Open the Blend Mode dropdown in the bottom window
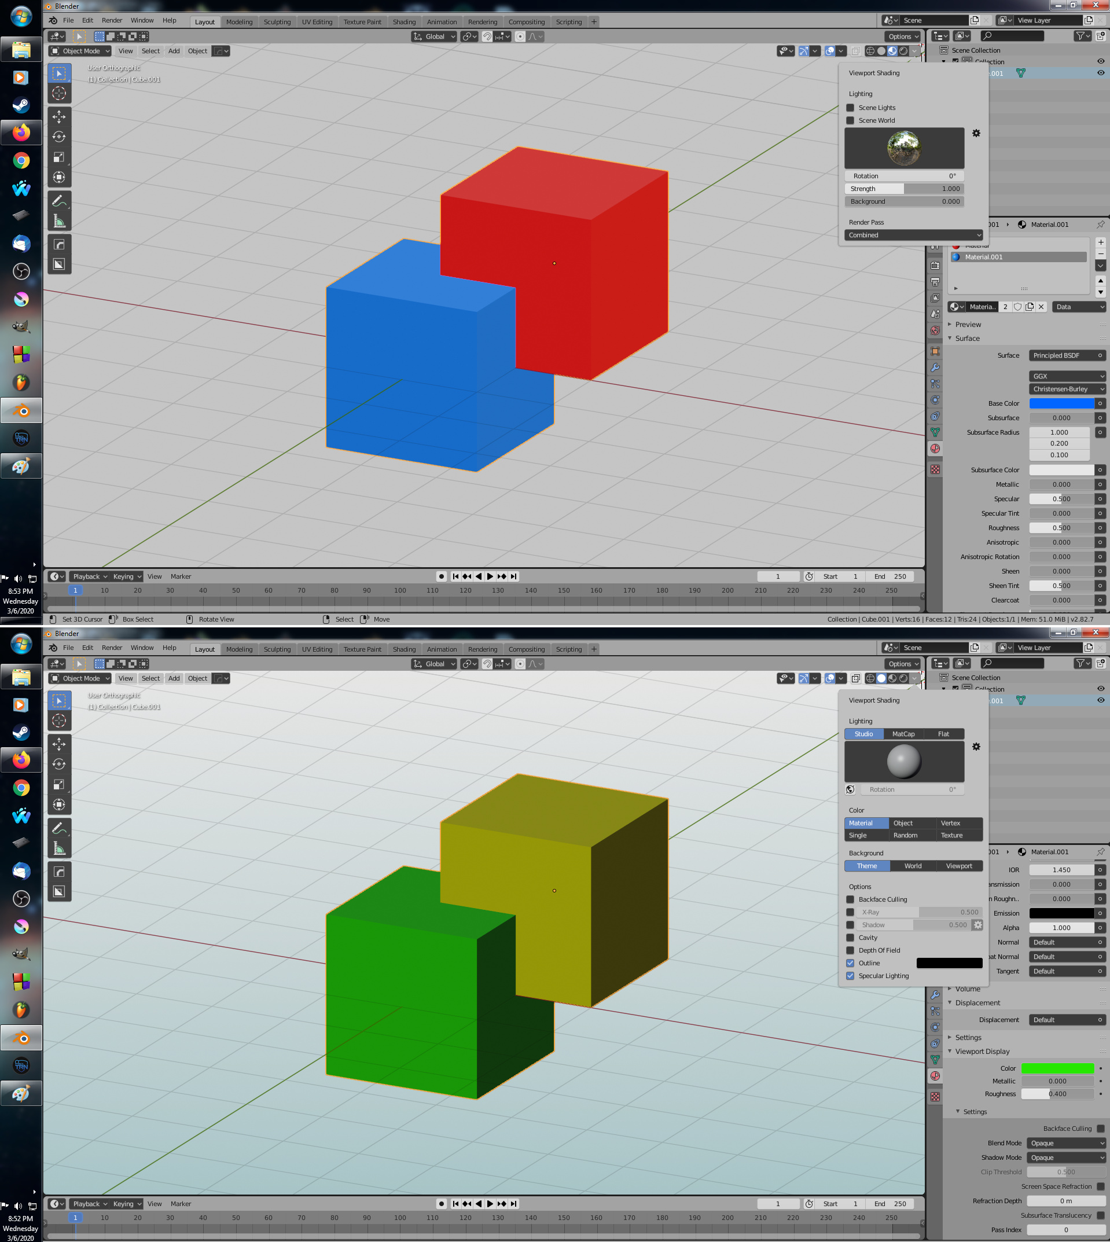 point(1065,1142)
